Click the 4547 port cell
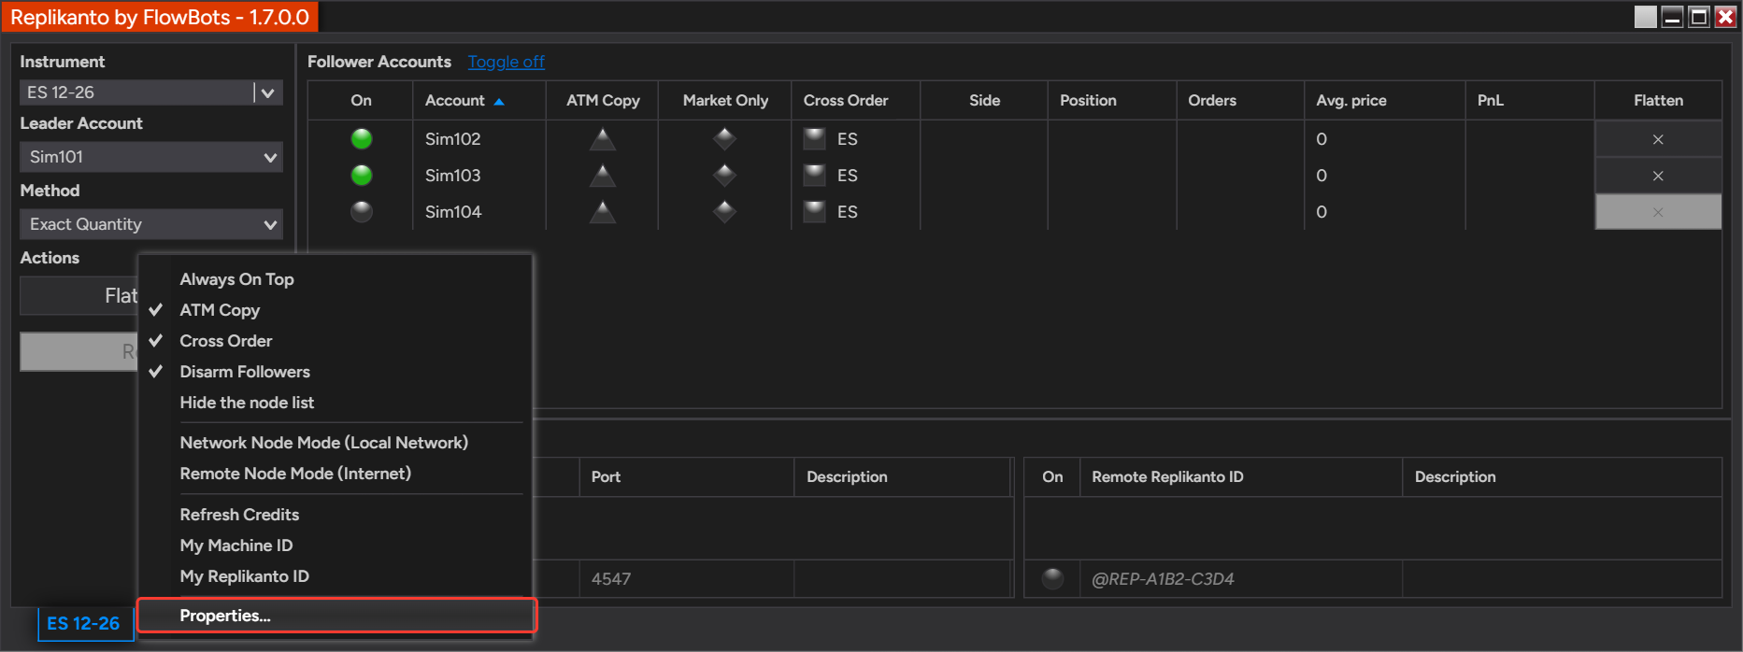This screenshot has height=652, width=1743. coord(687,579)
